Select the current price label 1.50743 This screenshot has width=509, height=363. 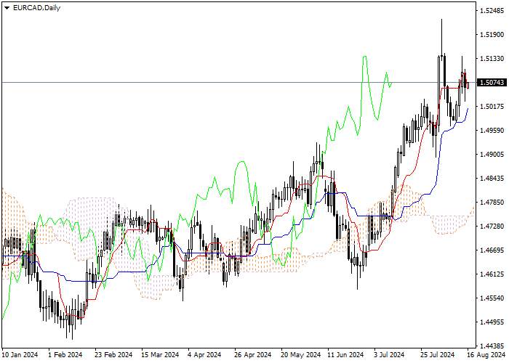(x=492, y=83)
